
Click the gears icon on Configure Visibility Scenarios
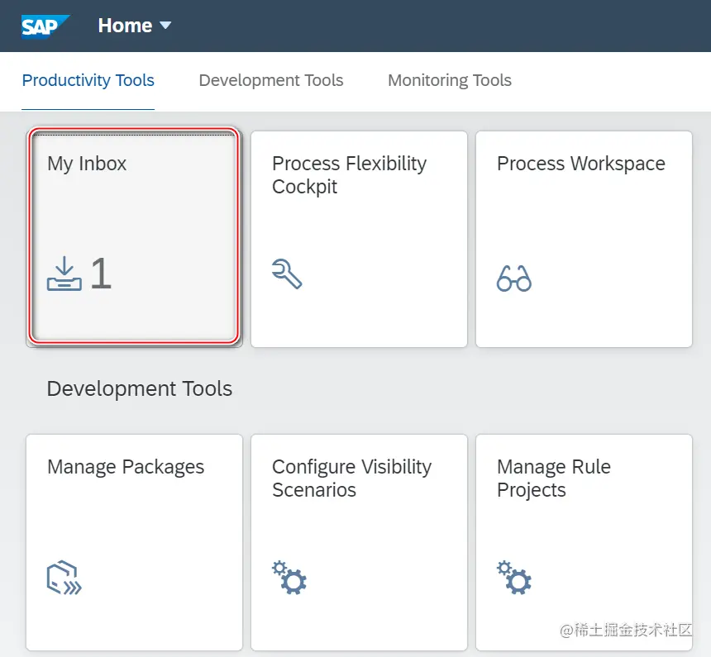click(x=289, y=578)
